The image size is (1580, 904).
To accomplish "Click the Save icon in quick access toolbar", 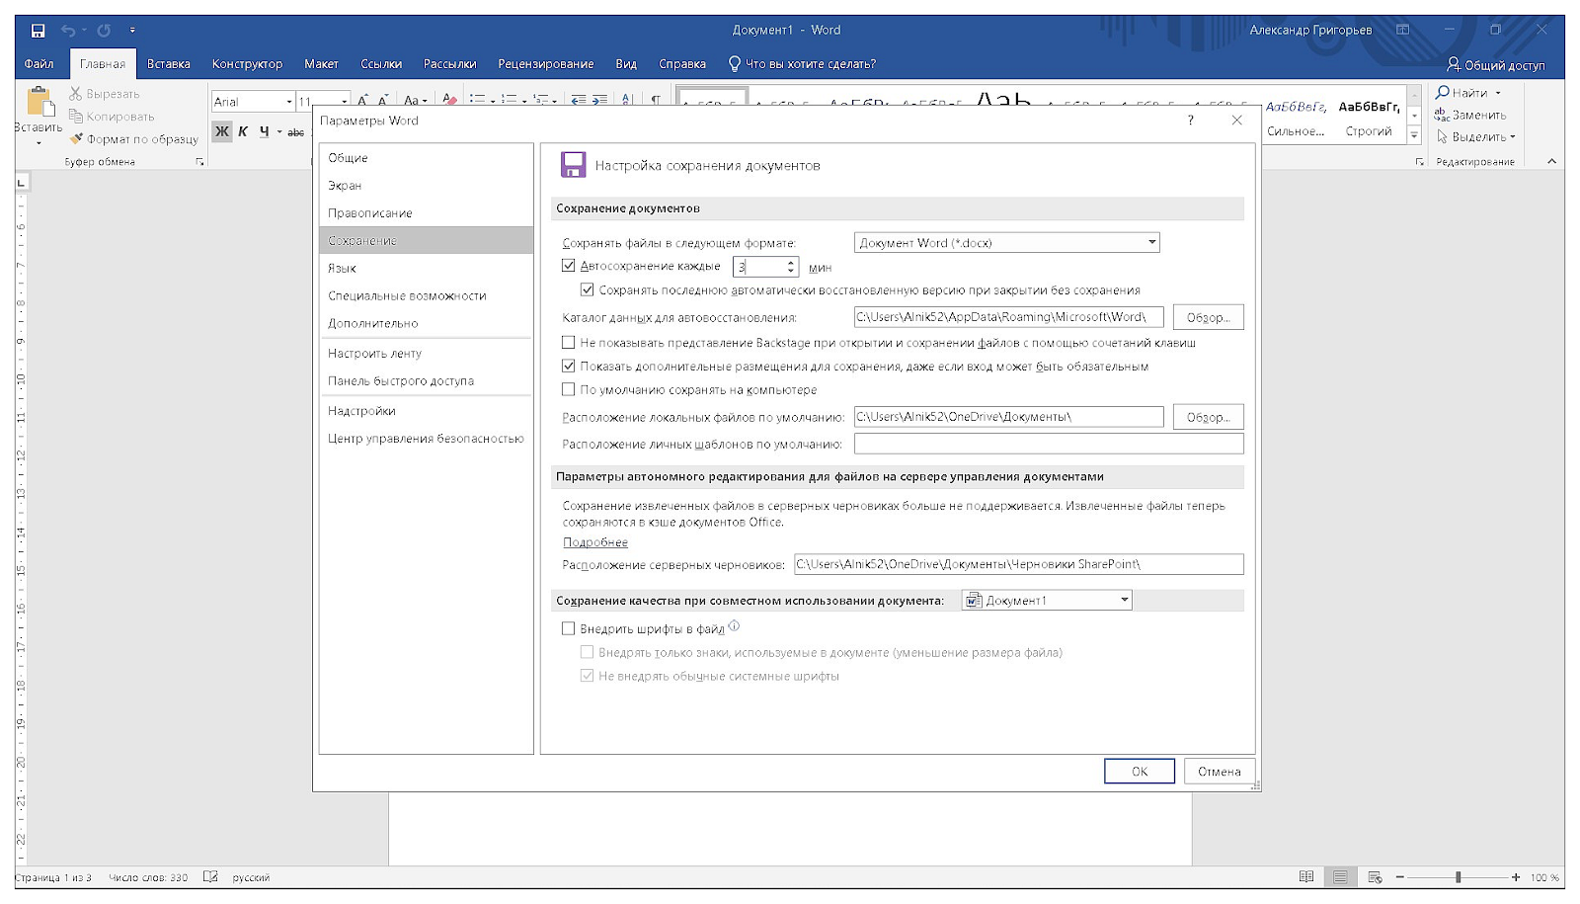I will [38, 31].
